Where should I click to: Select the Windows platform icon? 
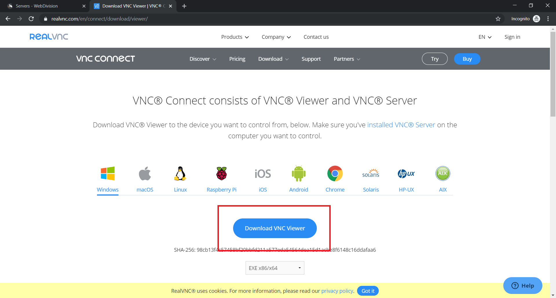pyautogui.click(x=107, y=174)
